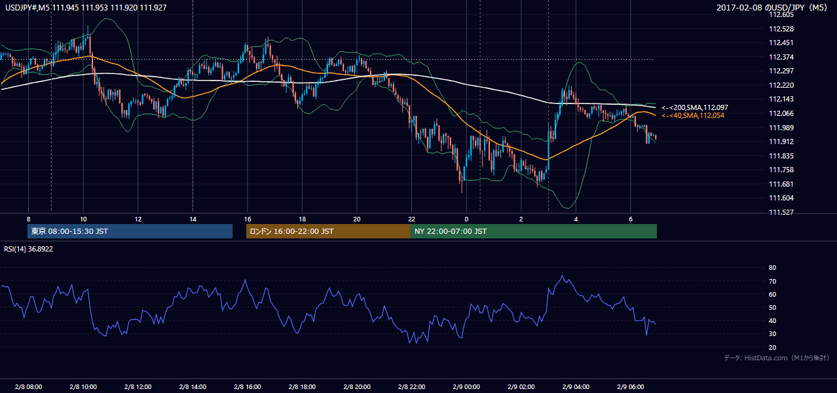The image size is (837, 393).
Task: Select the 2/8 14:00 time label
Action: [x=193, y=386]
